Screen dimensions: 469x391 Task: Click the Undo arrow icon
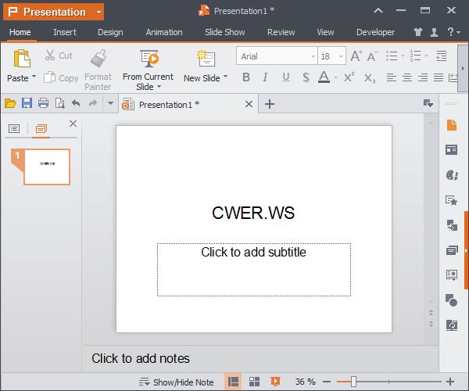[76, 104]
